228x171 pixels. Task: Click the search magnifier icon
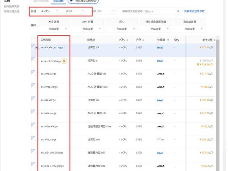click(178, 11)
